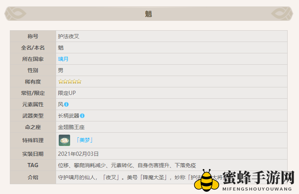
Task: Select the 武器类型 label cell
Action: 33,116
